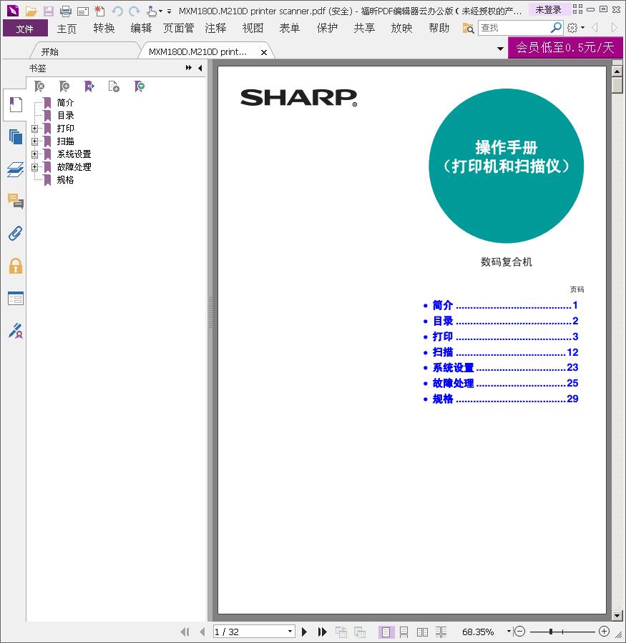Open the zoom percentage dropdown

[x=509, y=632]
